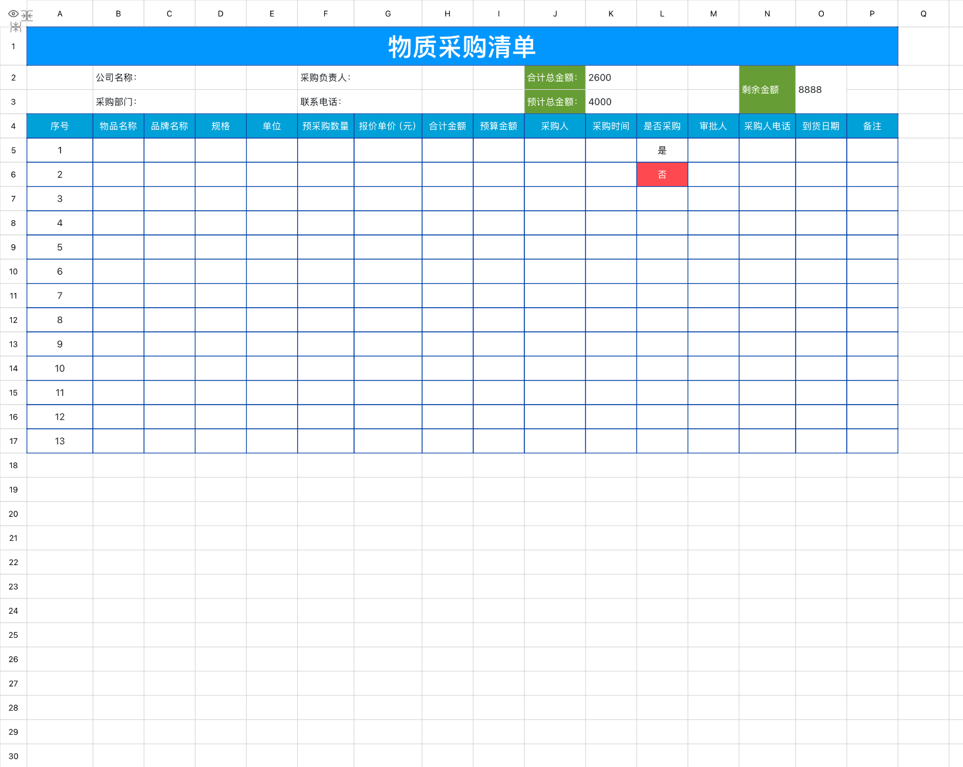This screenshot has height=767, width=963.
Task: Click the 采购人电话 header cell
Action: tap(766, 126)
